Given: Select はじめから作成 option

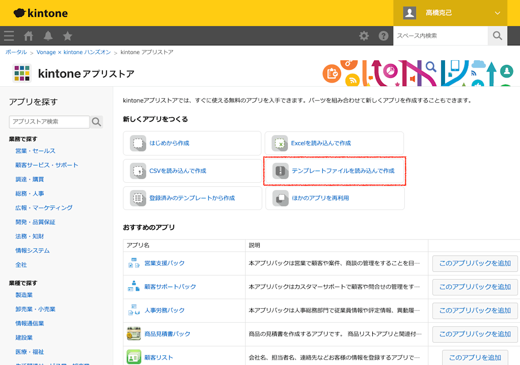Looking at the screenshot, I should (192, 143).
